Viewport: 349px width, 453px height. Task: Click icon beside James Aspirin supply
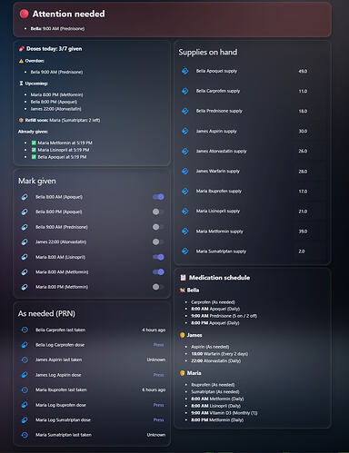pos(185,131)
